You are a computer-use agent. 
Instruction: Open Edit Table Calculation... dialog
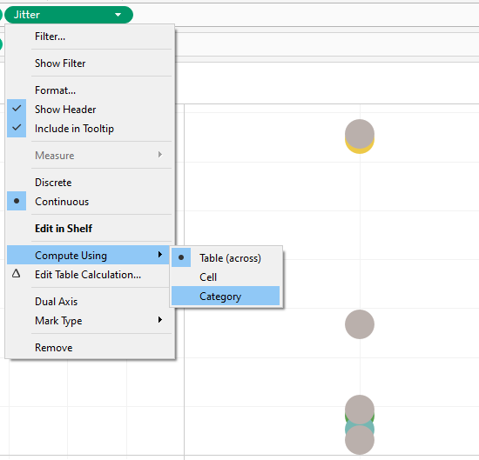pyautogui.click(x=89, y=275)
